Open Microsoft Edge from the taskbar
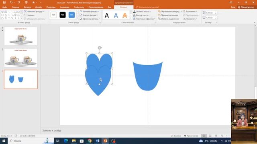Screen dimensions: 257x144 (66, 141)
